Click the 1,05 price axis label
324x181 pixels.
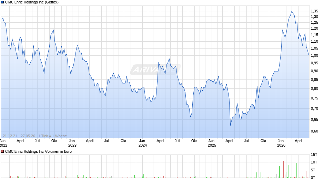click(x=314, y=48)
